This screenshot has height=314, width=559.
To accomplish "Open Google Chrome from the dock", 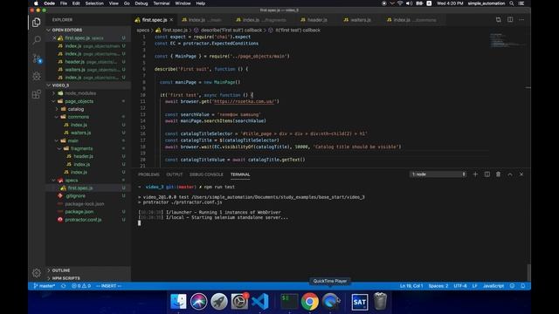I will [x=310, y=301].
